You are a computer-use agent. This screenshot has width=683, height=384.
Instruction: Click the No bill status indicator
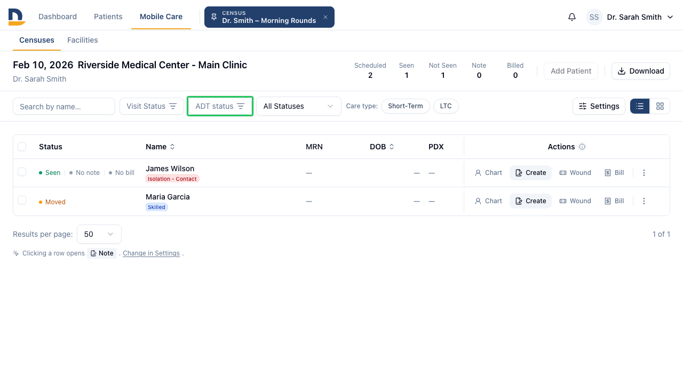pyautogui.click(x=121, y=173)
